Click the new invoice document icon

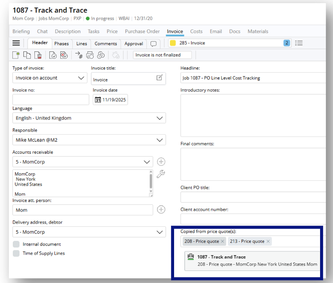tap(17, 55)
